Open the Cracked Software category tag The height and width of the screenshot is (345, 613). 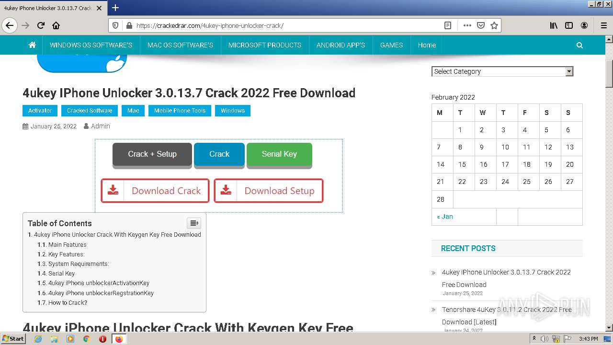click(90, 111)
